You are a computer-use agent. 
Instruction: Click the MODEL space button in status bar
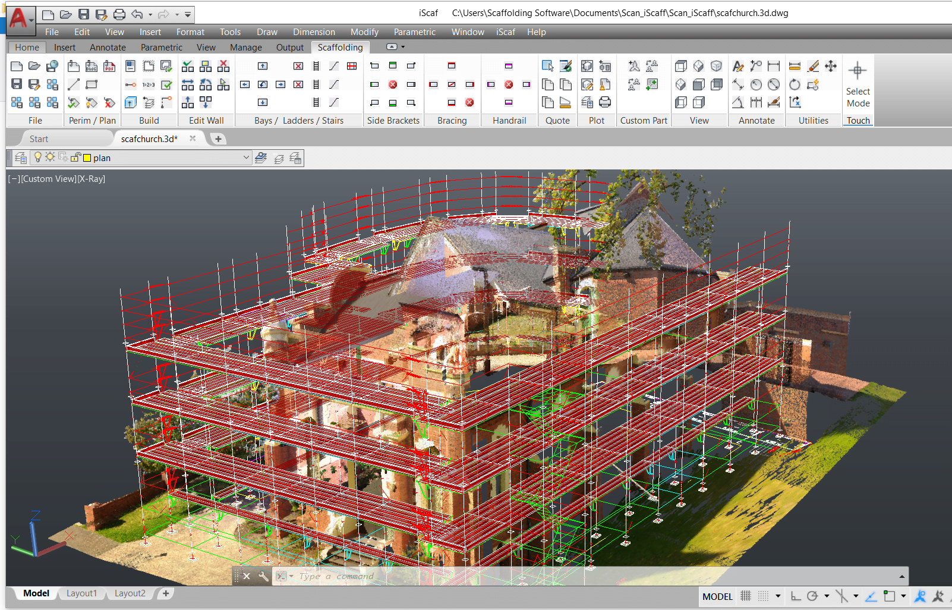717,596
